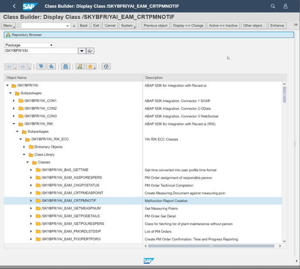Click the horizontal scrollbar thumb of the Description column
The image size is (300, 269).
(211, 246)
